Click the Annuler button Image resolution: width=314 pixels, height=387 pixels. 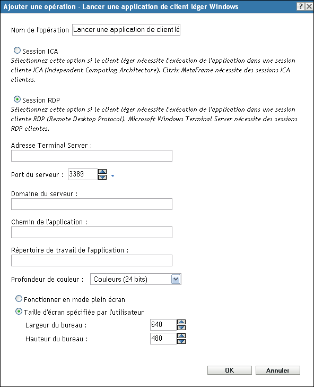click(x=278, y=370)
